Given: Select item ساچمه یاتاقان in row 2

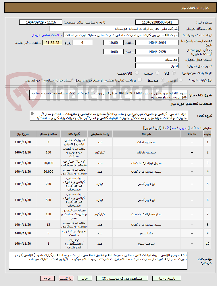Looking at the screenshot, I should (146, 153).
